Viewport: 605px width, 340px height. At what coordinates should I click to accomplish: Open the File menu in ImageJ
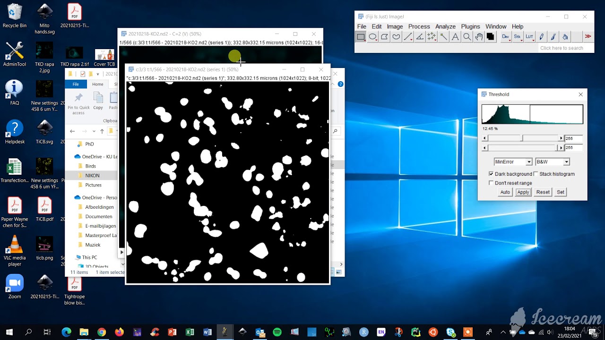click(362, 26)
